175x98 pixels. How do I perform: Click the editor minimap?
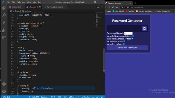click(x=99, y=20)
